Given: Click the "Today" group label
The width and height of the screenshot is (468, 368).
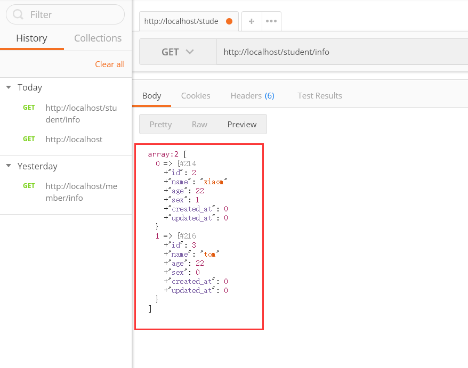Looking at the screenshot, I should (29, 87).
